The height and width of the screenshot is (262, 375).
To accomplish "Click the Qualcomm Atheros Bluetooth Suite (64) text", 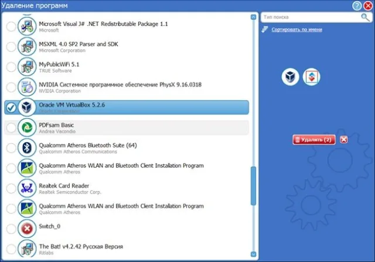I will (x=88, y=145).
